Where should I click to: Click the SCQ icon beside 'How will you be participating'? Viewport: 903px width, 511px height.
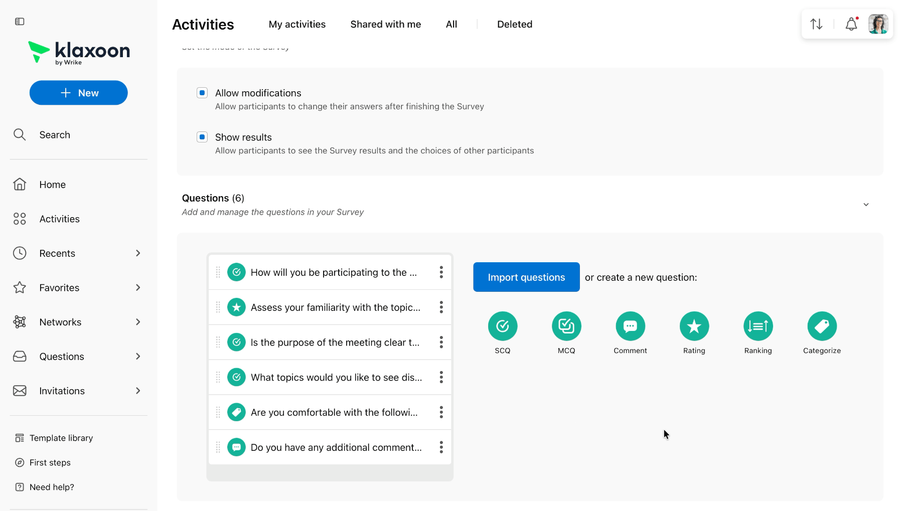(x=236, y=272)
